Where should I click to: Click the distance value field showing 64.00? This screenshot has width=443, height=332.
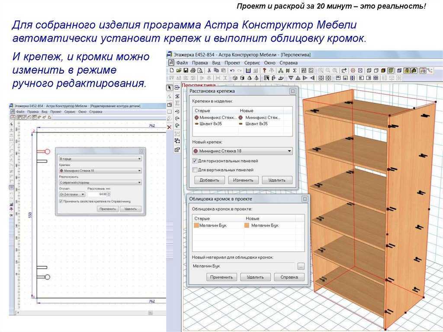97,194
